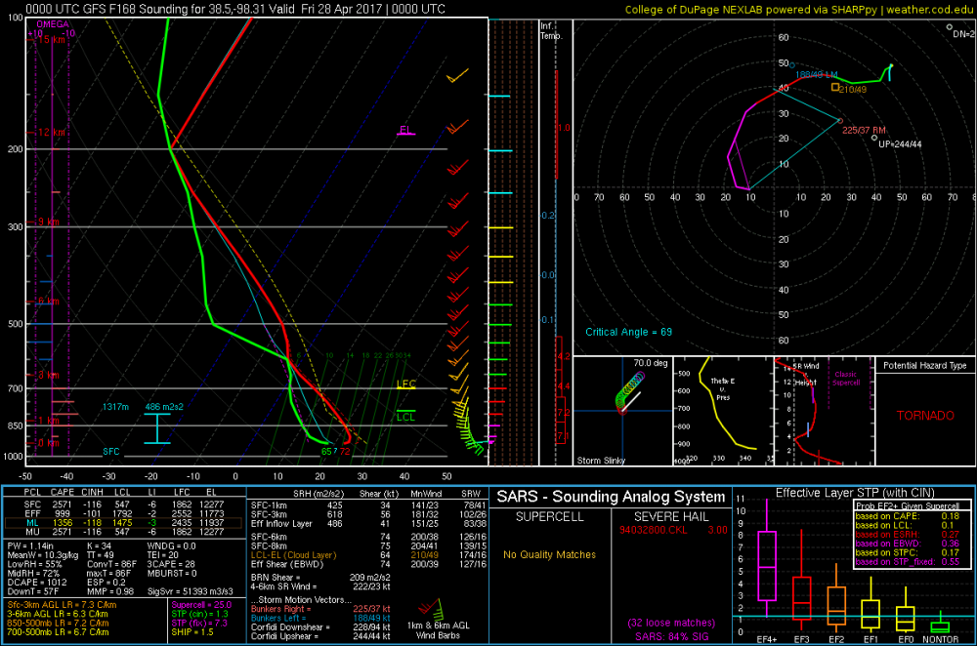Click the red TORNADO hazard type label
The image size is (977, 646).
point(924,415)
